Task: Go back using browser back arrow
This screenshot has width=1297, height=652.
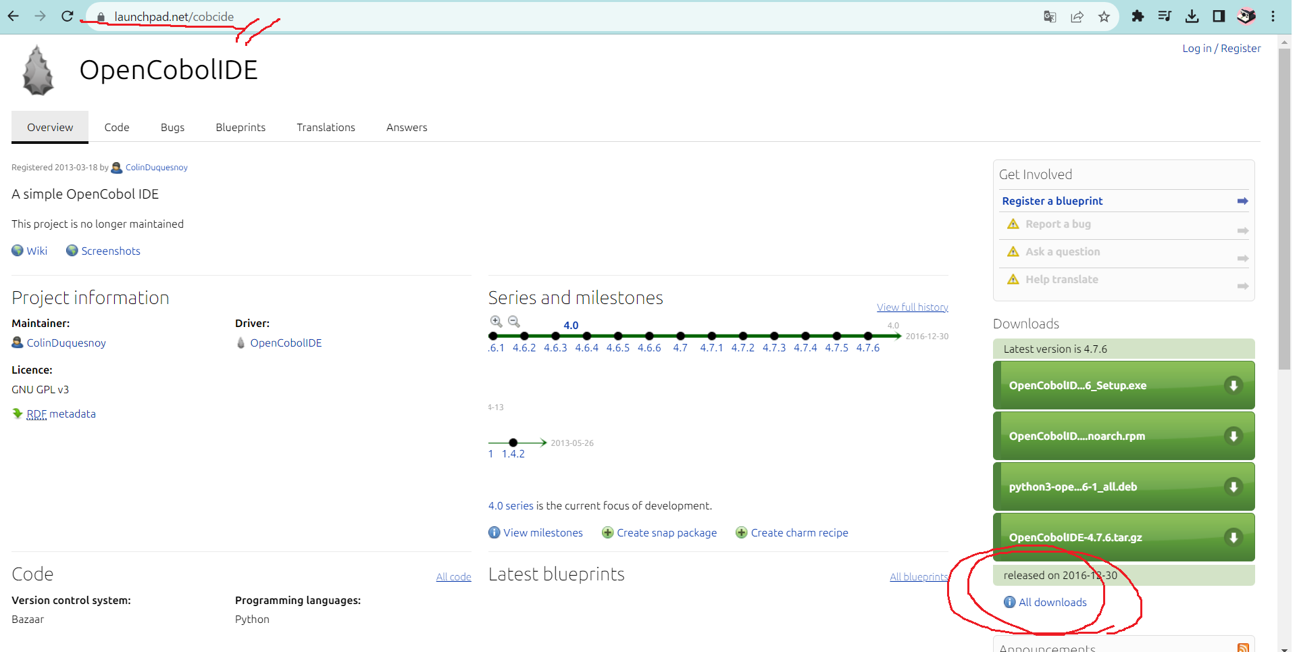Action: pos(14,16)
